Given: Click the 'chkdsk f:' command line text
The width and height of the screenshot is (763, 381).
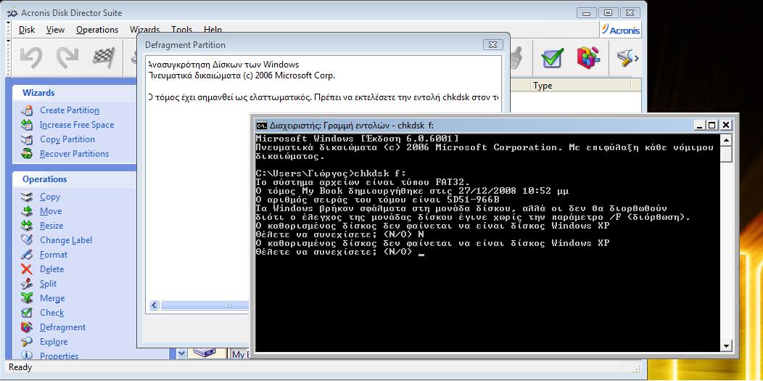Looking at the screenshot, I should coord(378,173).
